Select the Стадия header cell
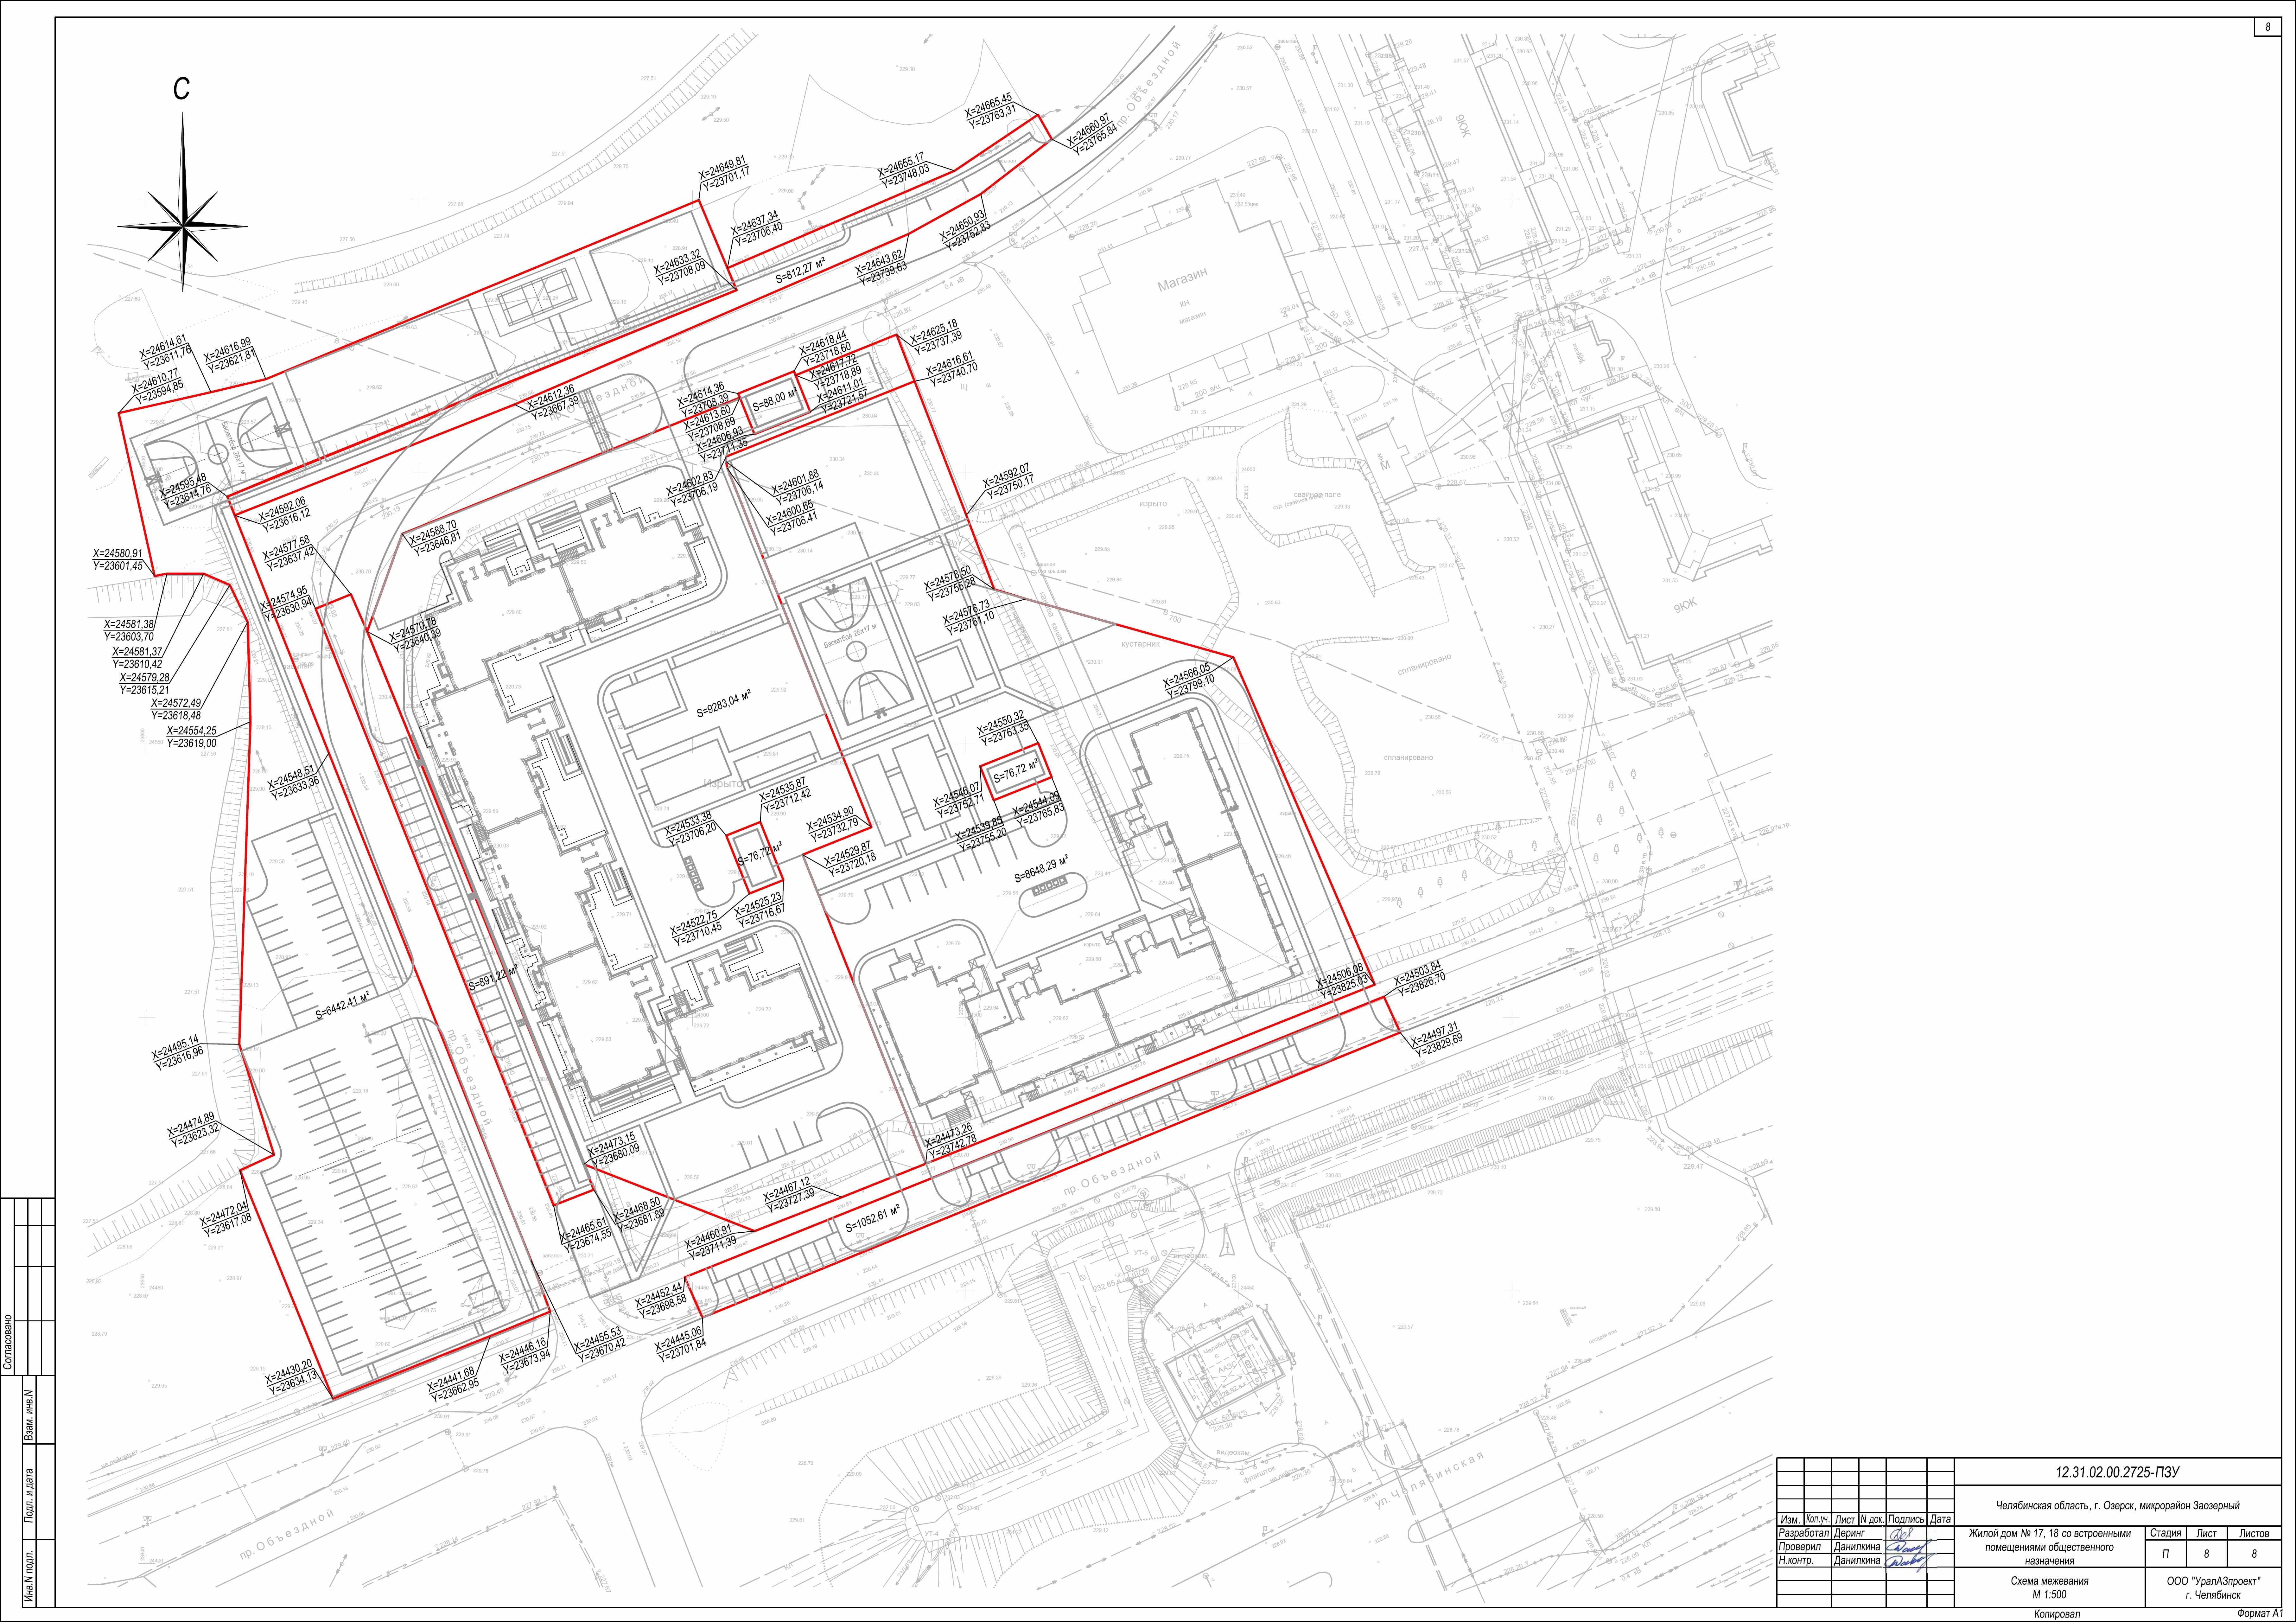 coord(2166,1533)
